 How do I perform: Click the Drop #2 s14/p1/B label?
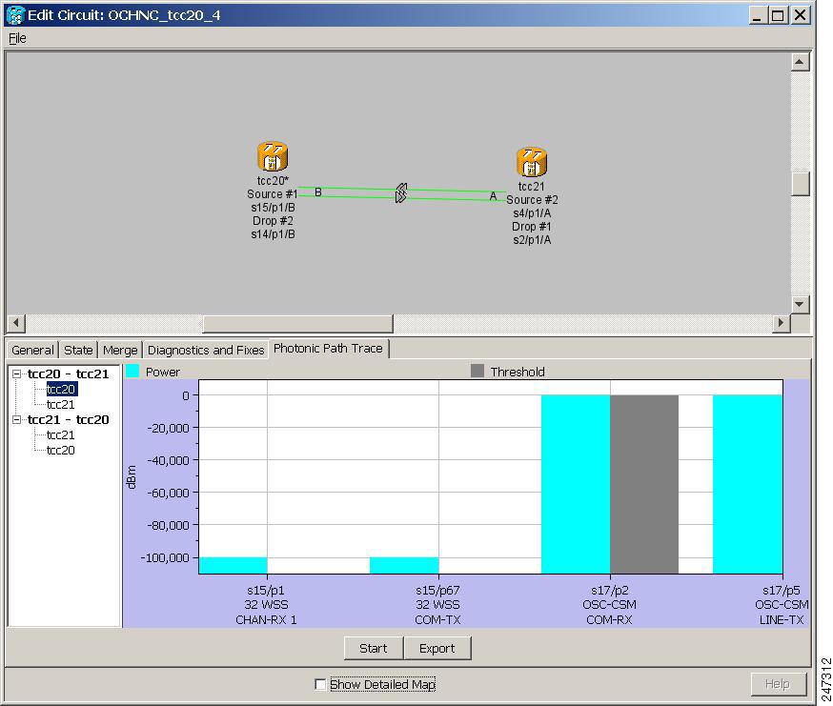coord(274,228)
